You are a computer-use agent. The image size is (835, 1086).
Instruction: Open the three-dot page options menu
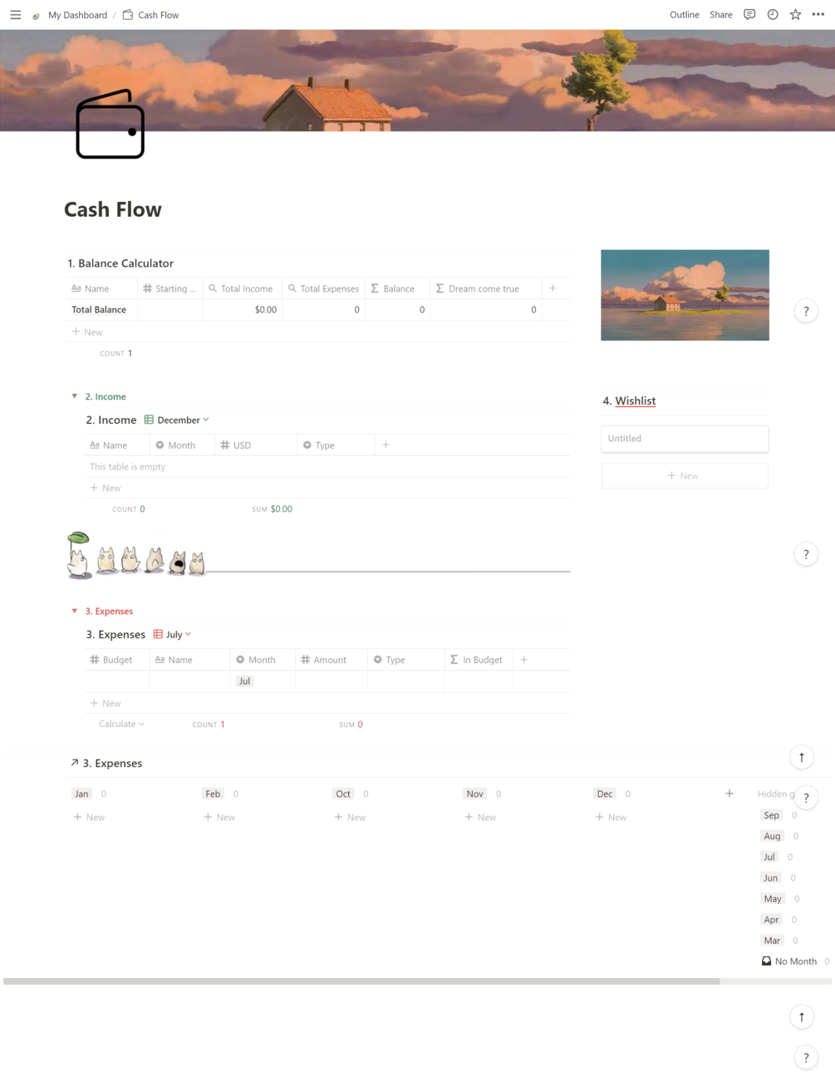[x=818, y=15]
